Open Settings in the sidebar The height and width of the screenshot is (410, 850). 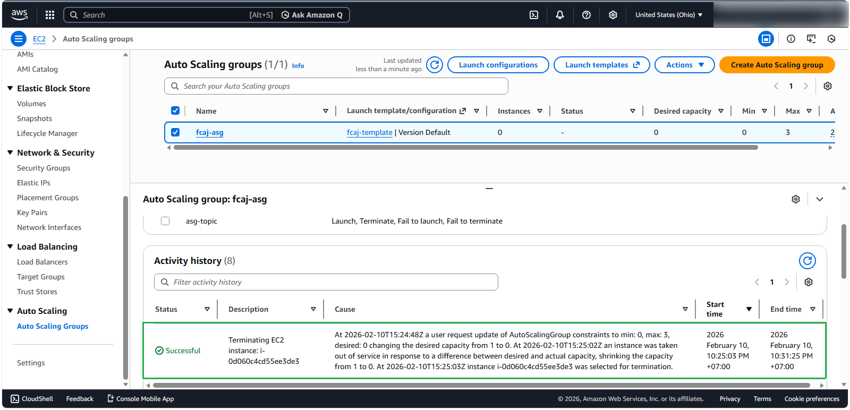[x=31, y=363]
